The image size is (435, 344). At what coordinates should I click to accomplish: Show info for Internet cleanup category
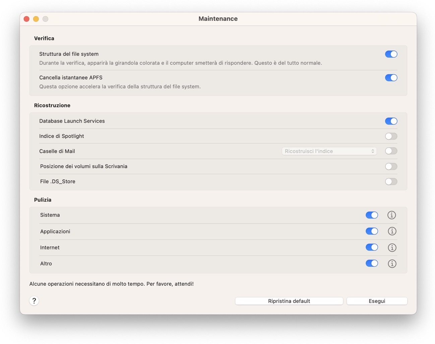(x=392, y=247)
